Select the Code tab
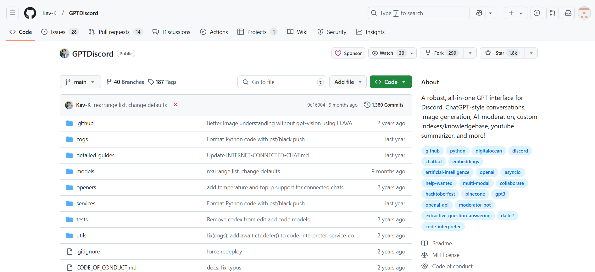The height and width of the screenshot is (272, 595). tap(21, 32)
